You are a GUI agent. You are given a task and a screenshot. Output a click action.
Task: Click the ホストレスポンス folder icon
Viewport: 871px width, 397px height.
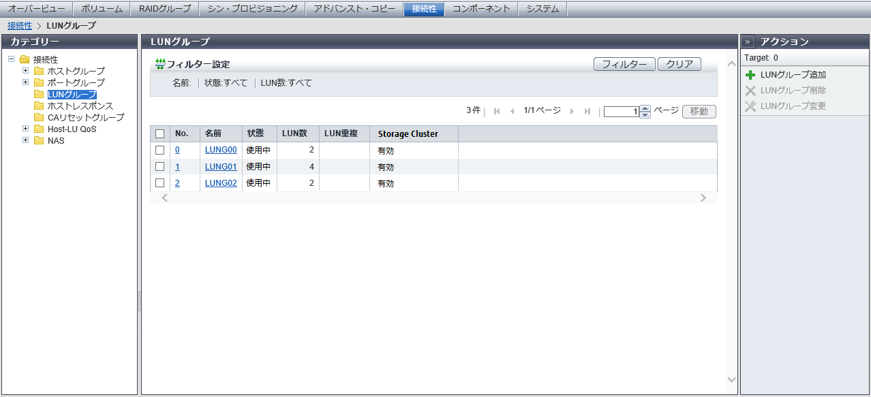pyautogui.click(x=39, y=106)
